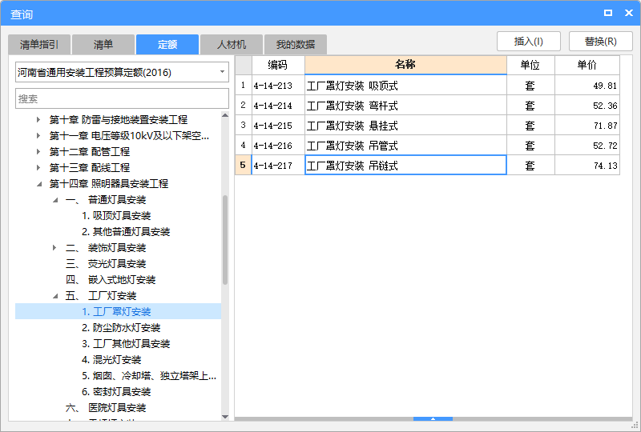
Task: Select 四、嵌入式地灯安装 tree item
Action: click(111, 280)
